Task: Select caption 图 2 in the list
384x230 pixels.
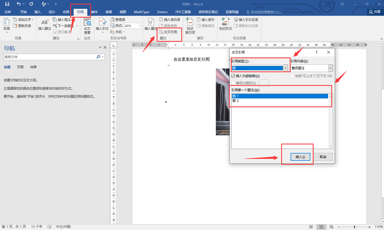Action: click(x=280, y=101)
